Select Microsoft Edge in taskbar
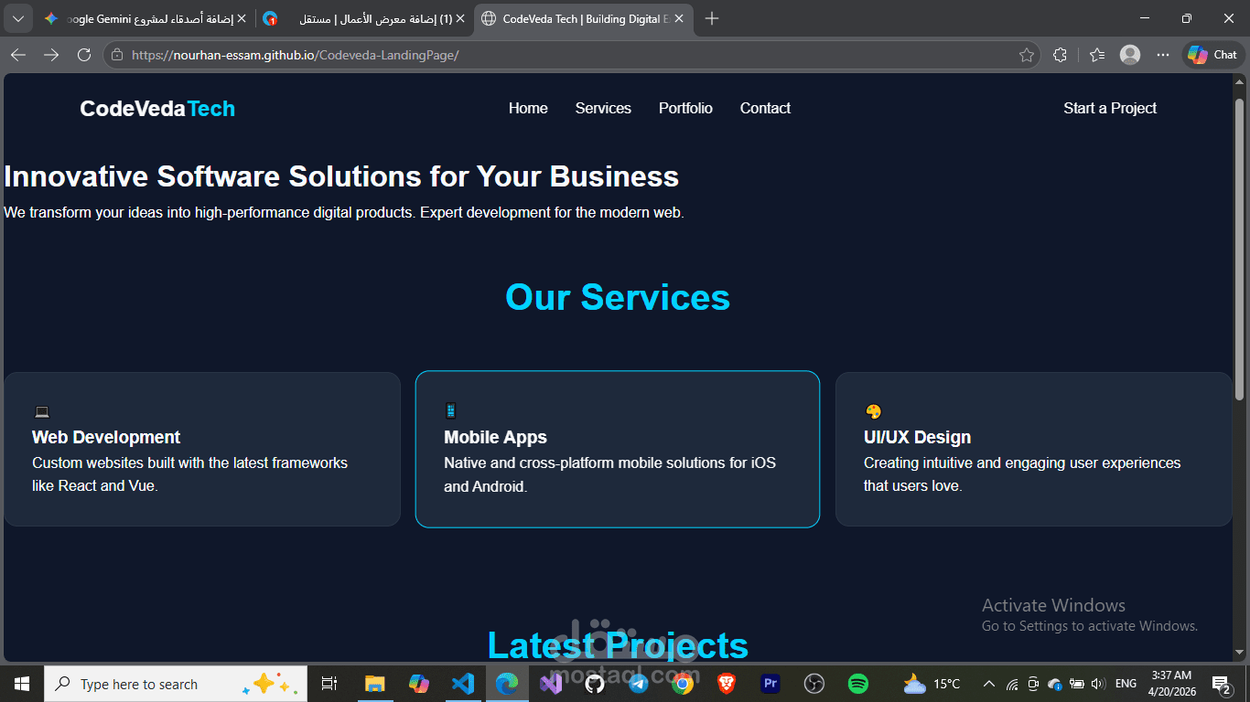1250x702 pixels. point(507,684)
